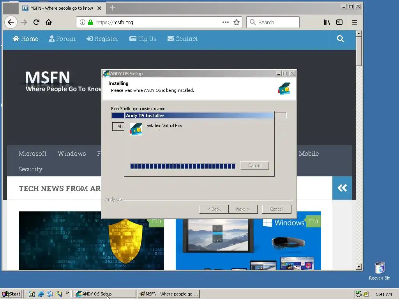Screen dimensions: 399x299
Task: Open Firefox Library icon
Action: [327, 22]
